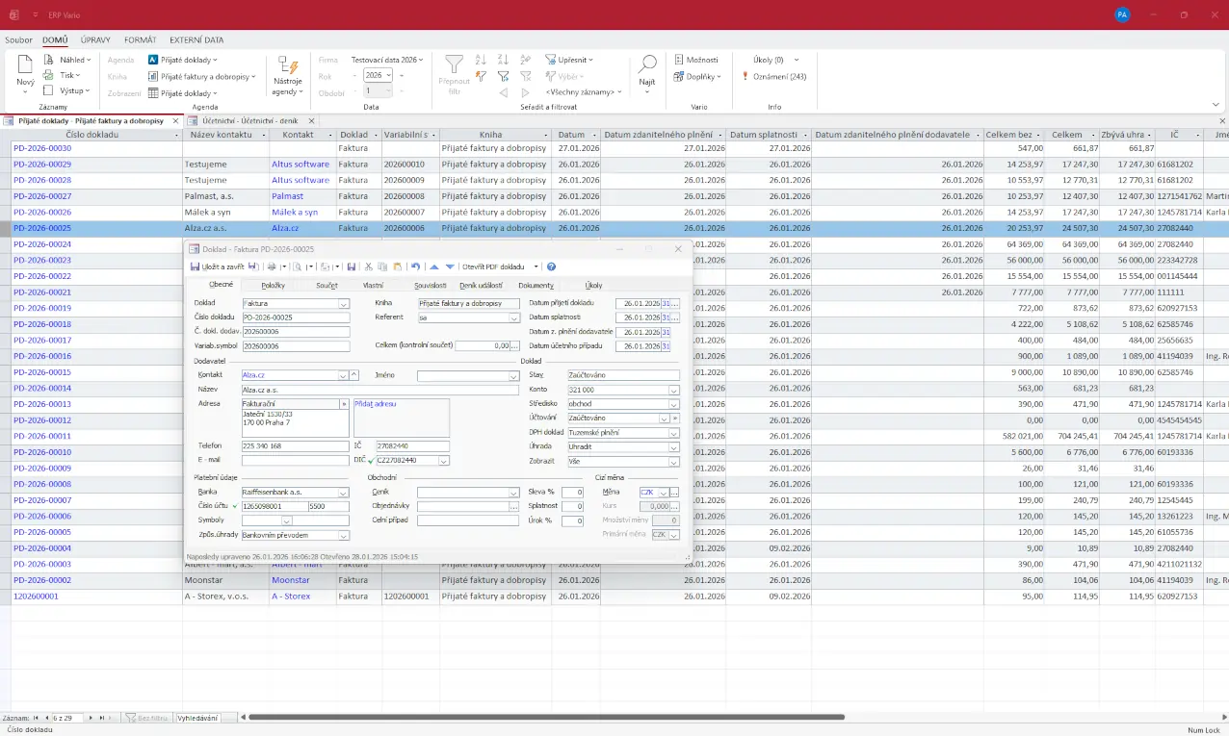Open Nástroje agendy in the ribbon
Screen dimensions: 1229x736
coord(287,75)
